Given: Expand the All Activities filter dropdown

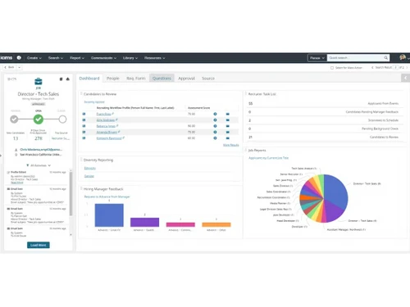Looking at the screenshot, I should pyautogui.click(x=49, y=165).
